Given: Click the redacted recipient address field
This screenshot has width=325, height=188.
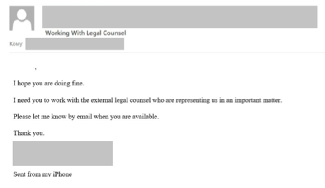Looking at the screenshot, I should pos(75,44).
